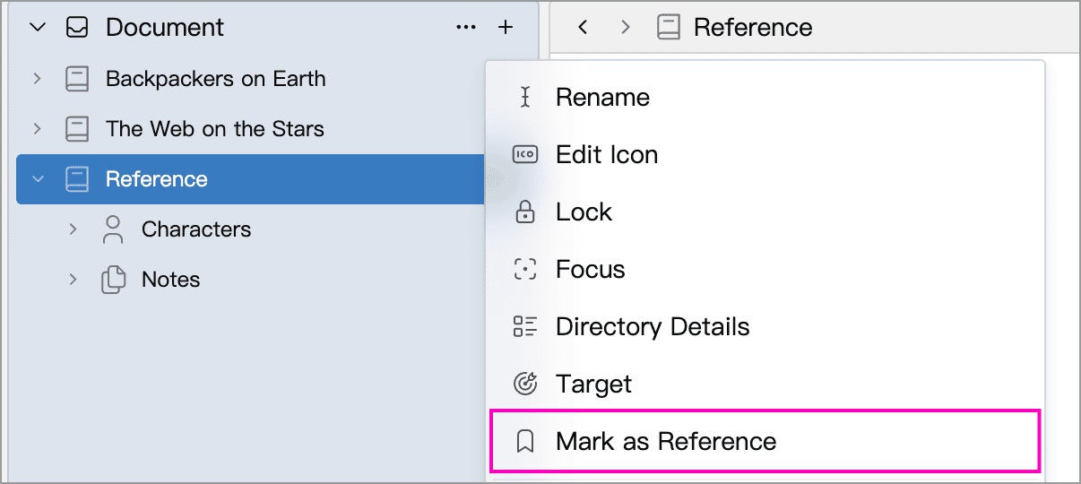Click the ICO Edit Icon glyph
The image size is (1081, 484).
(525, 155)
